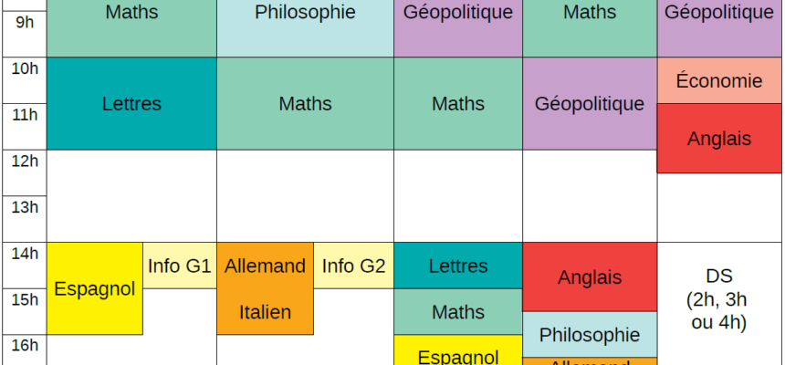Select the Maths block below Philosophie at 10h

click(x=305, y=103)
